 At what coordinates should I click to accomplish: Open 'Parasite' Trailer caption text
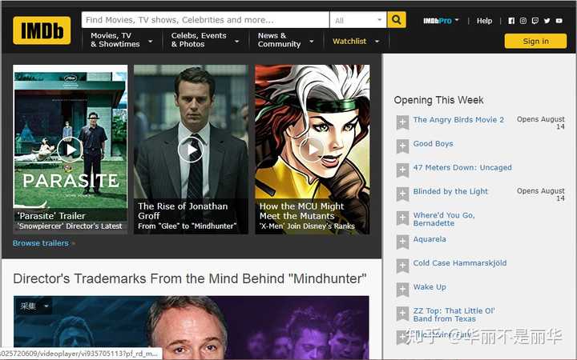tap(51, 216)
